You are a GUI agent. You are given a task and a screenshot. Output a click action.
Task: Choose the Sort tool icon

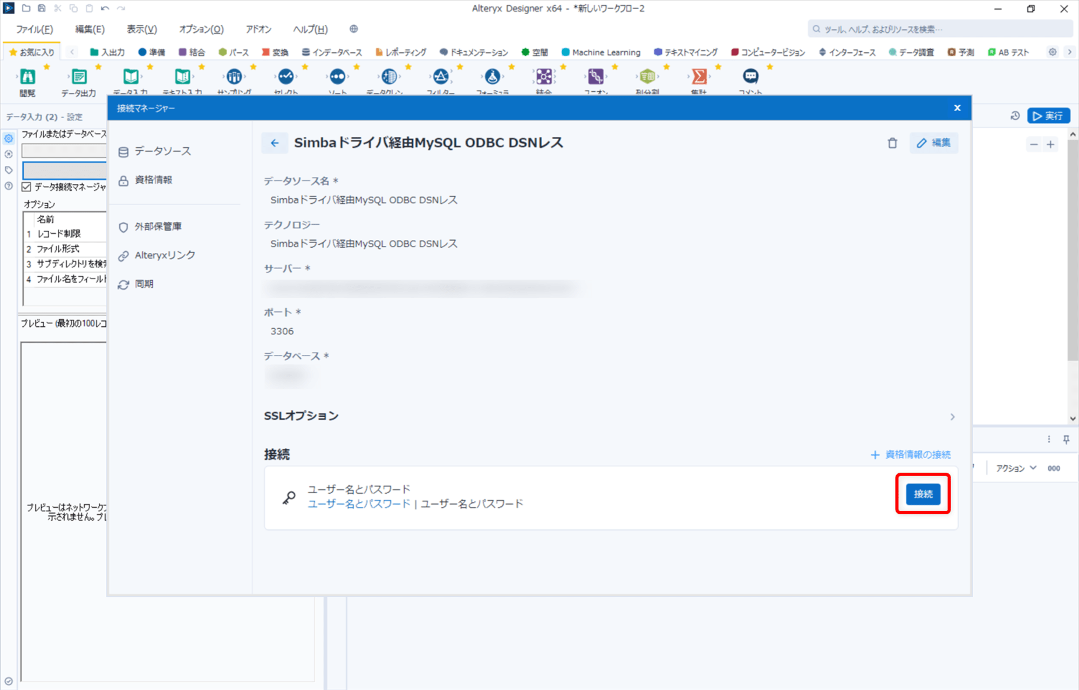[x=338, y=77]
